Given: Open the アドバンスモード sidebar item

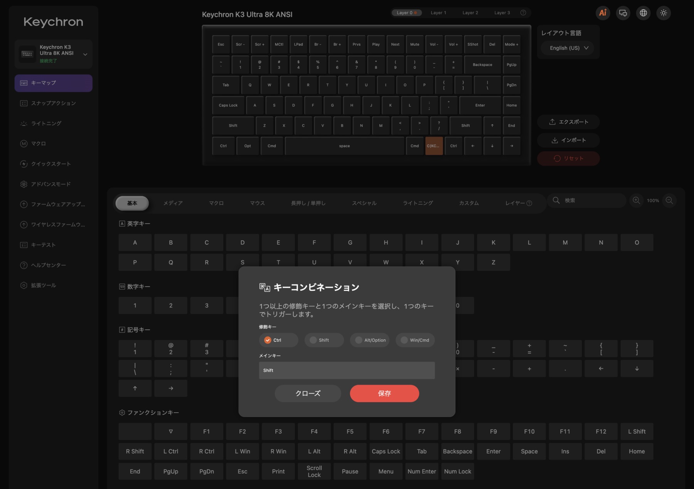Looking at the screenshot, I should [x=53, y=184].
